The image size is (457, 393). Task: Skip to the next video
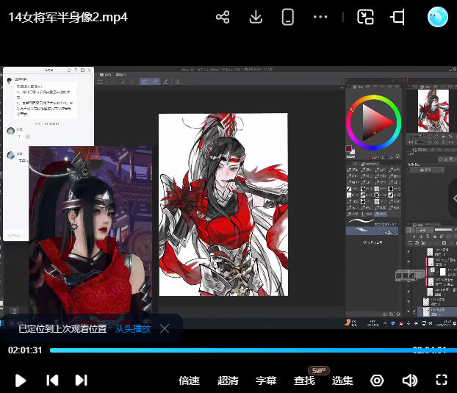point(81,381)
